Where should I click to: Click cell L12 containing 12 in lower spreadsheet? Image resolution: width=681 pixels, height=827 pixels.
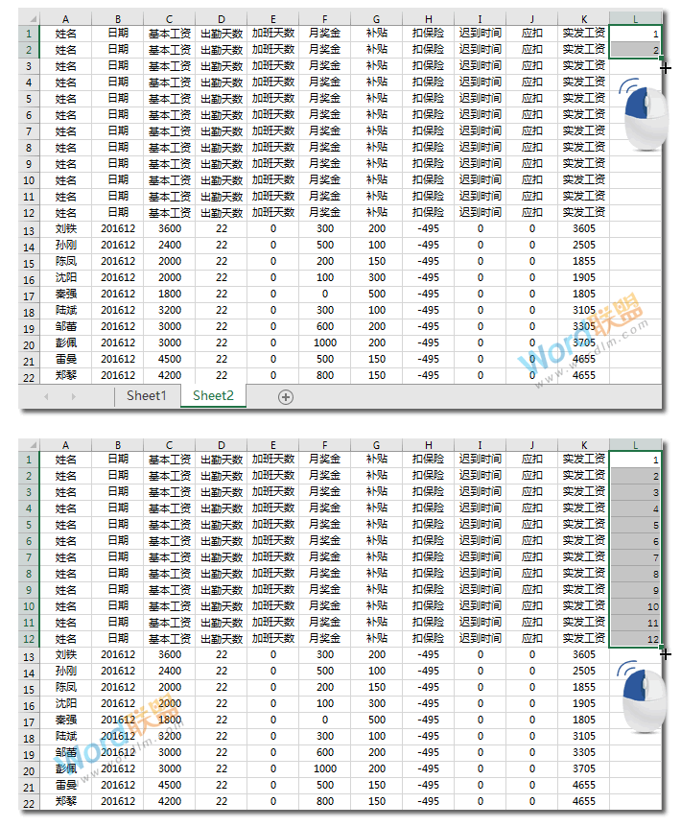635,639
